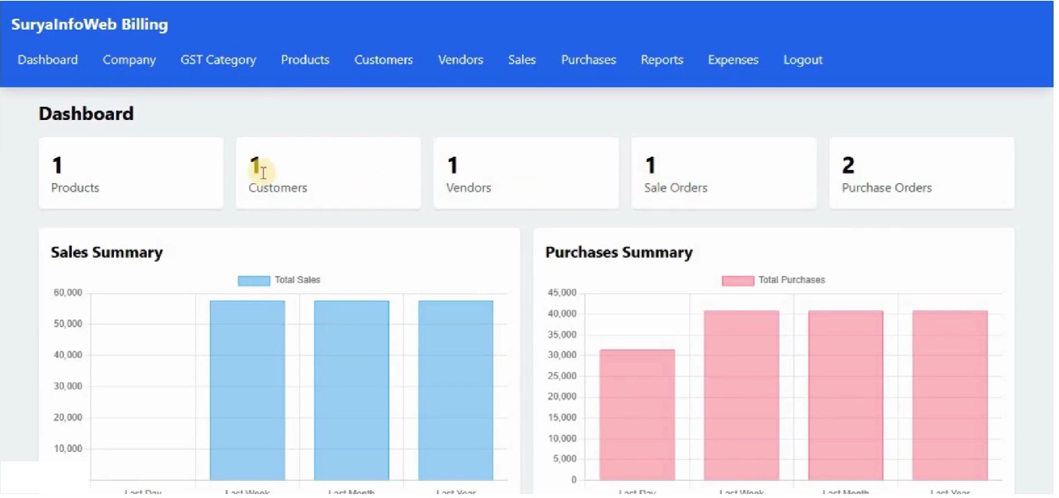1059x498 pixels.
Task: Toggle the Total Purchases legend swatch
Action: pos(737,279)
